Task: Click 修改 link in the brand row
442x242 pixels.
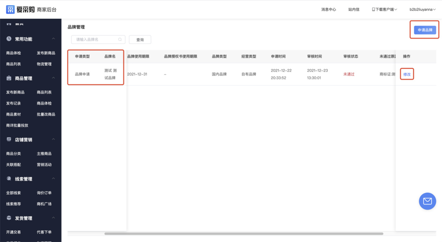Action: coord(407,74)
